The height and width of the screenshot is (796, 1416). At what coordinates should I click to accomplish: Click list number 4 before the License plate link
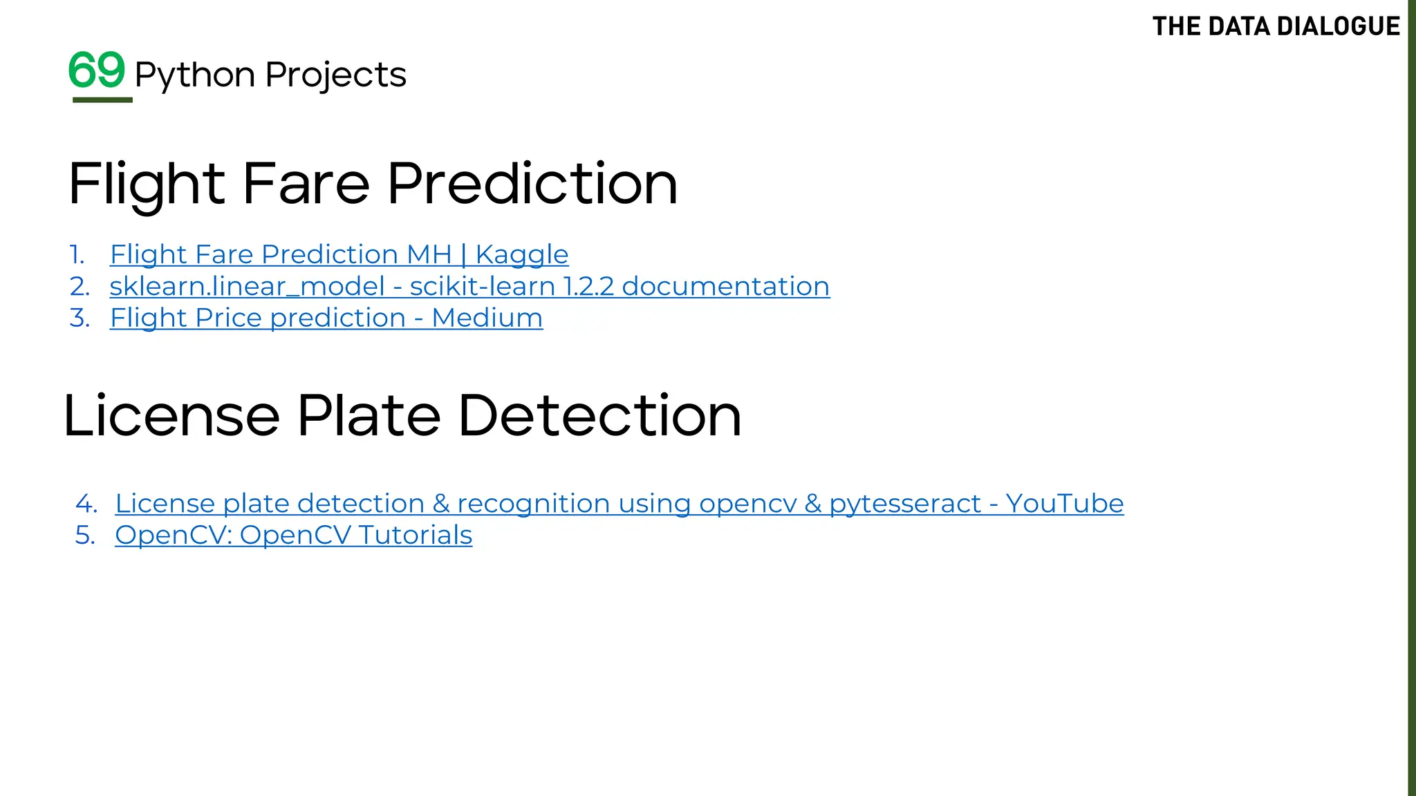pos(86,503)
